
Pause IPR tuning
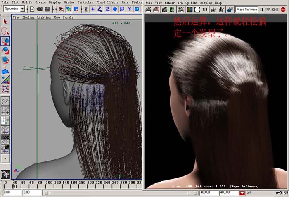(261, 10)
